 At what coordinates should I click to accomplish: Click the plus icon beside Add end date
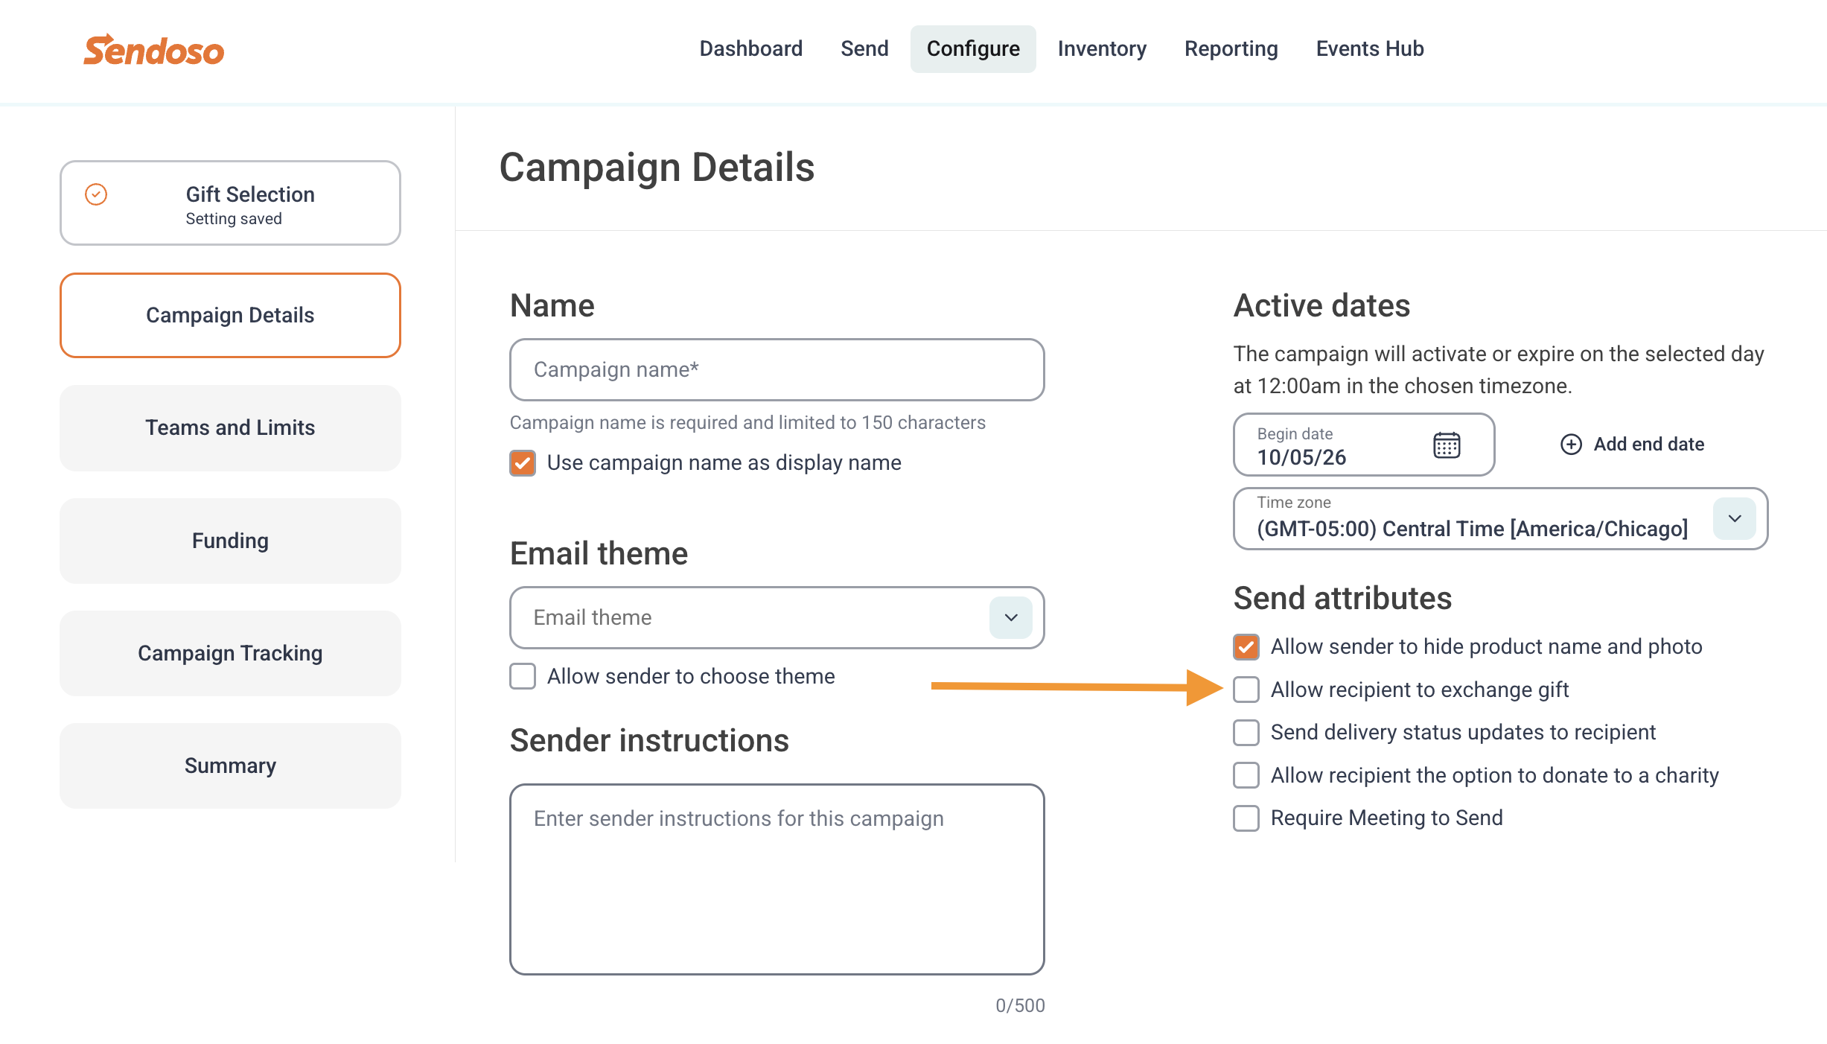(x=1571, y=445)
